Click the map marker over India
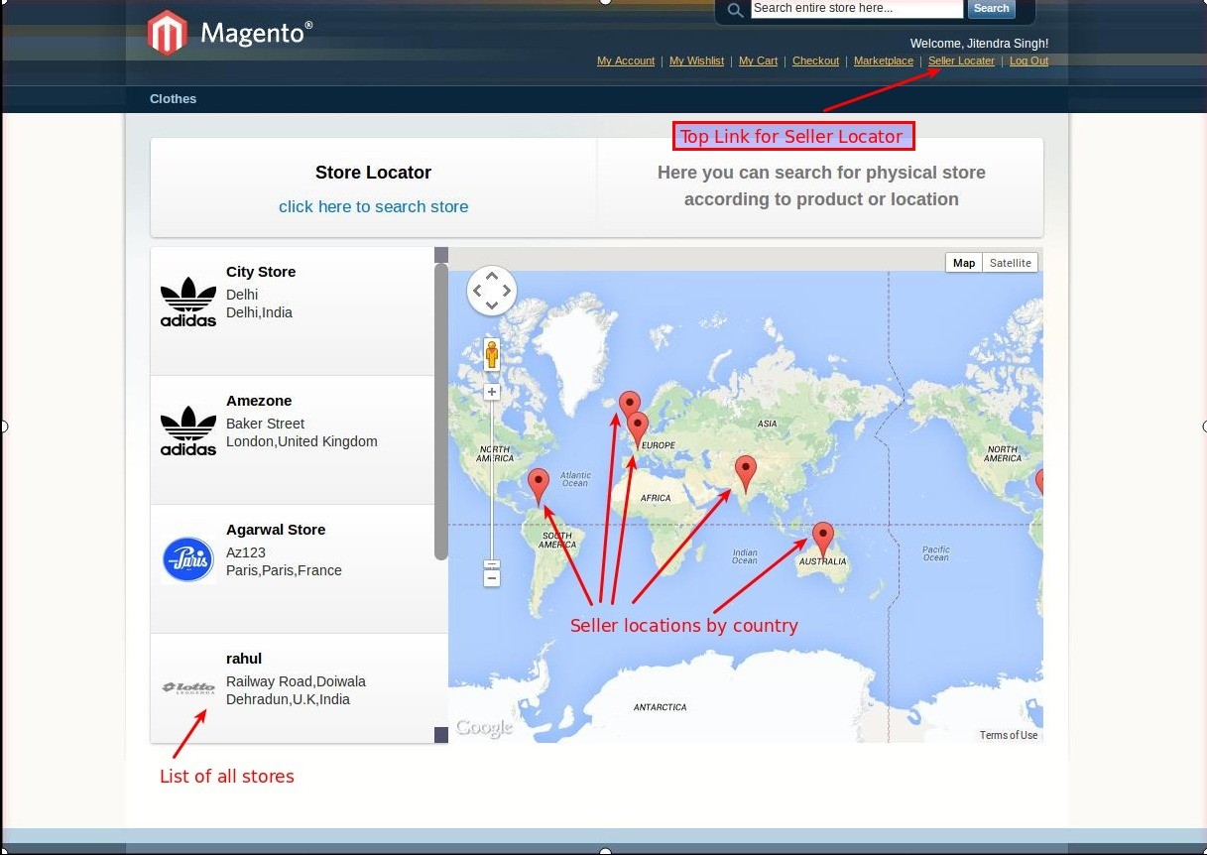 click(x=745, y=474)
